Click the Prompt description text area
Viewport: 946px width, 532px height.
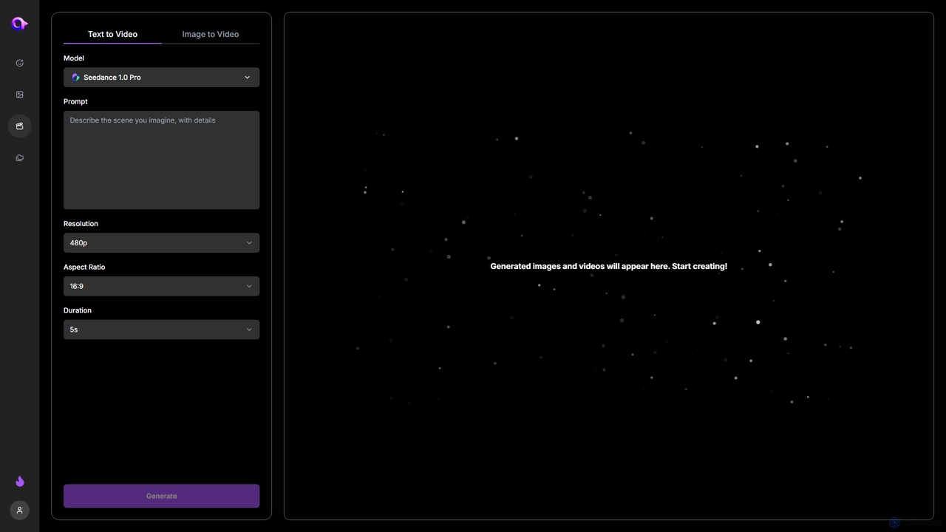161,160
